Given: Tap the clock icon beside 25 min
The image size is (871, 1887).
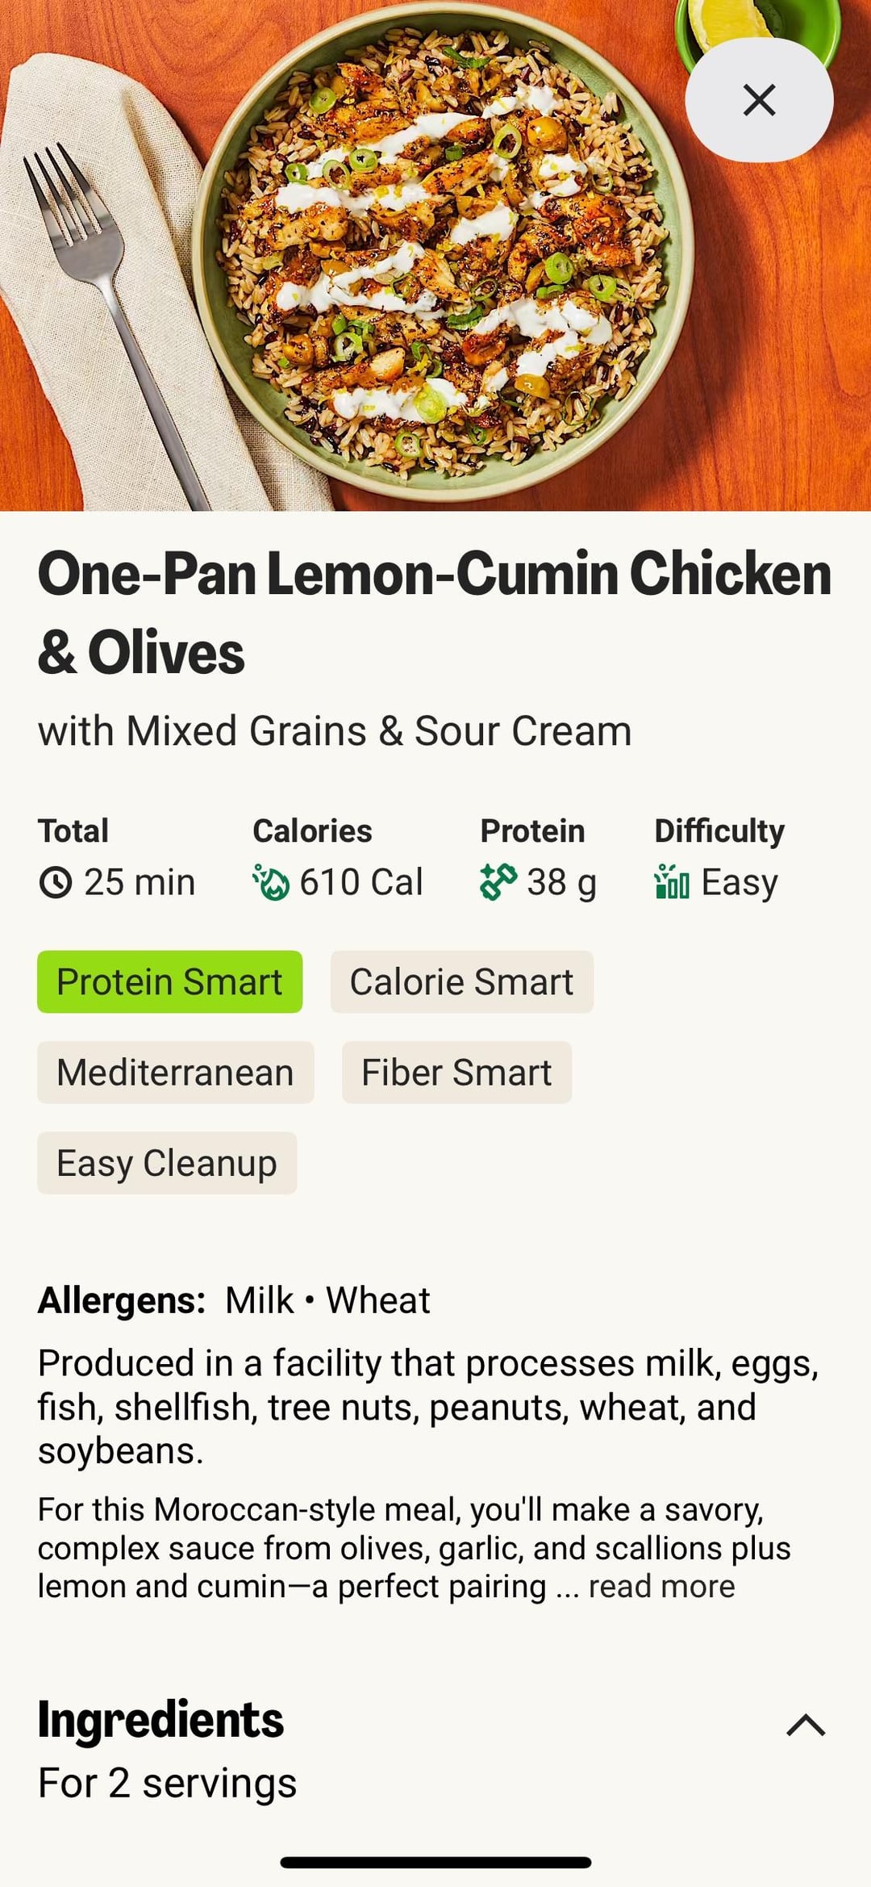Looking at the screenshot, I should click(x=56, y=882).
